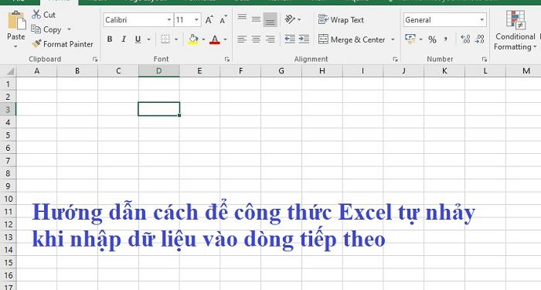Viewport: 541px width, 290px height.
Task: Apply yellow fill color bucket
Action: coord(193,39)
